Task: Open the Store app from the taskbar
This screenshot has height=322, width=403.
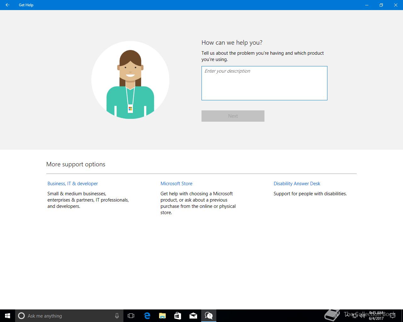Action: click(178, 316)
